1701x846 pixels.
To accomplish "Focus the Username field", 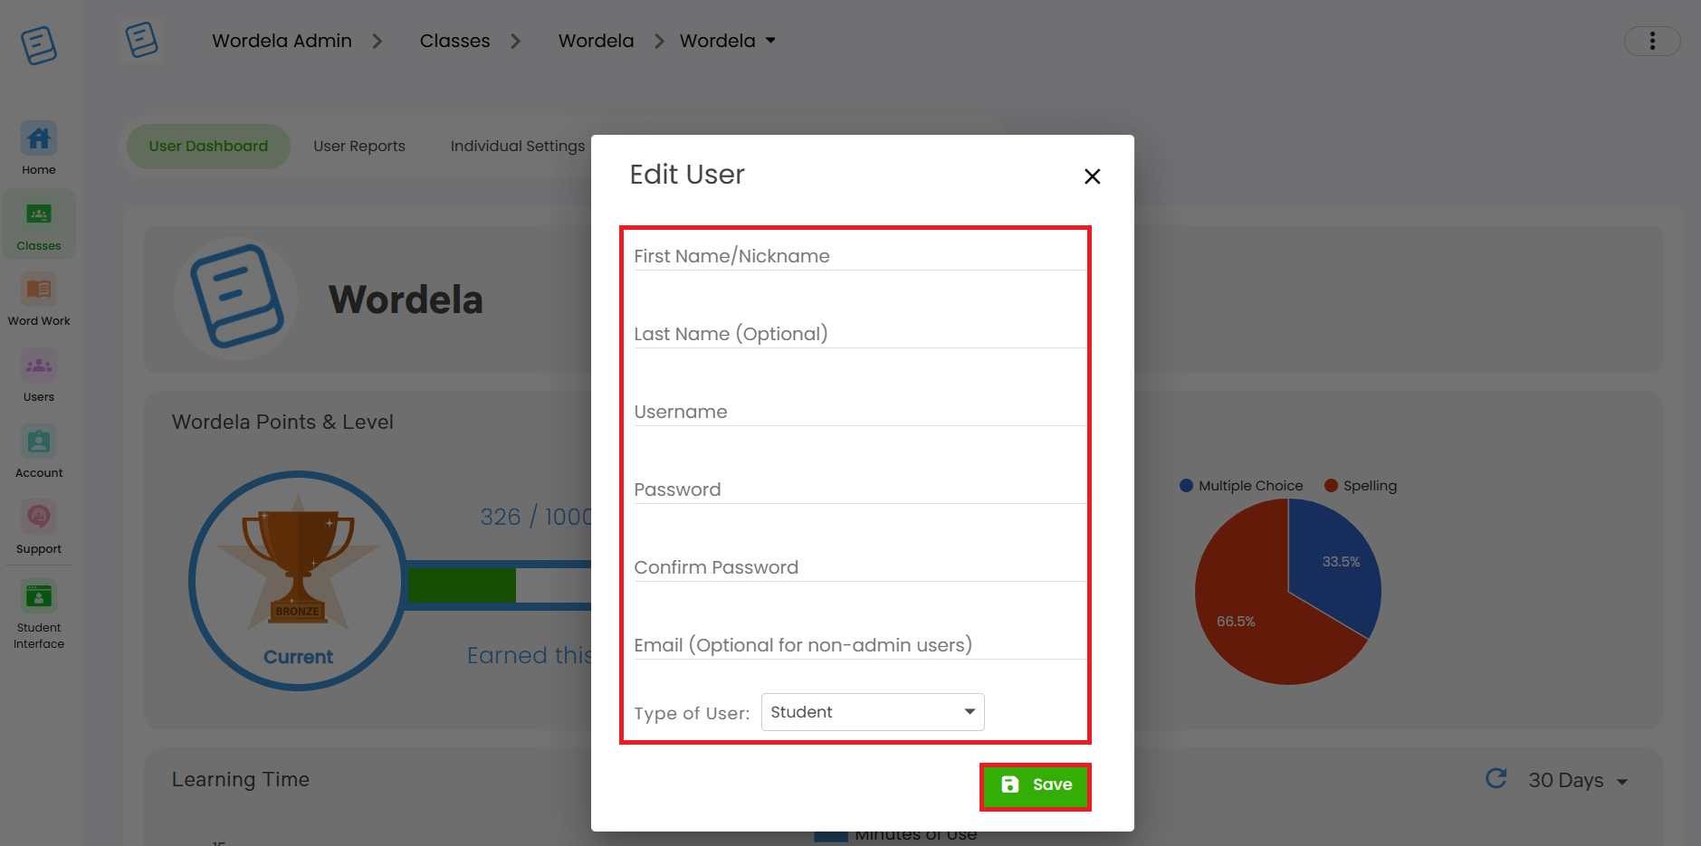I will click(x=860, y=412).
